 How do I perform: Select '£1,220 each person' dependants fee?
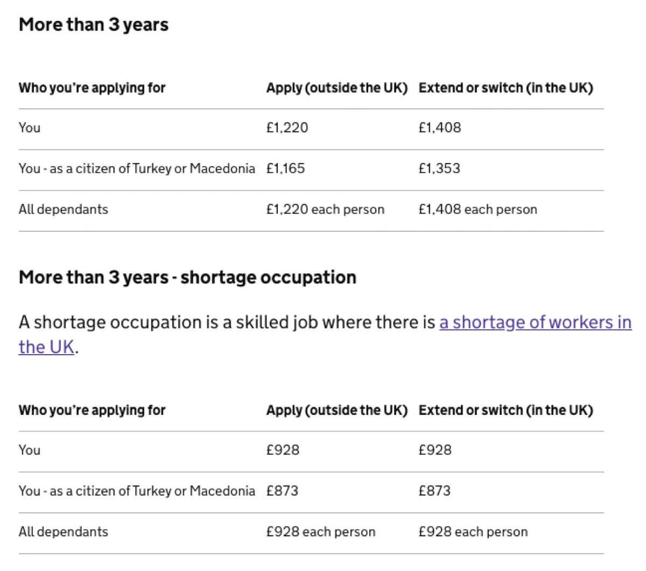(x=325, y=209)
